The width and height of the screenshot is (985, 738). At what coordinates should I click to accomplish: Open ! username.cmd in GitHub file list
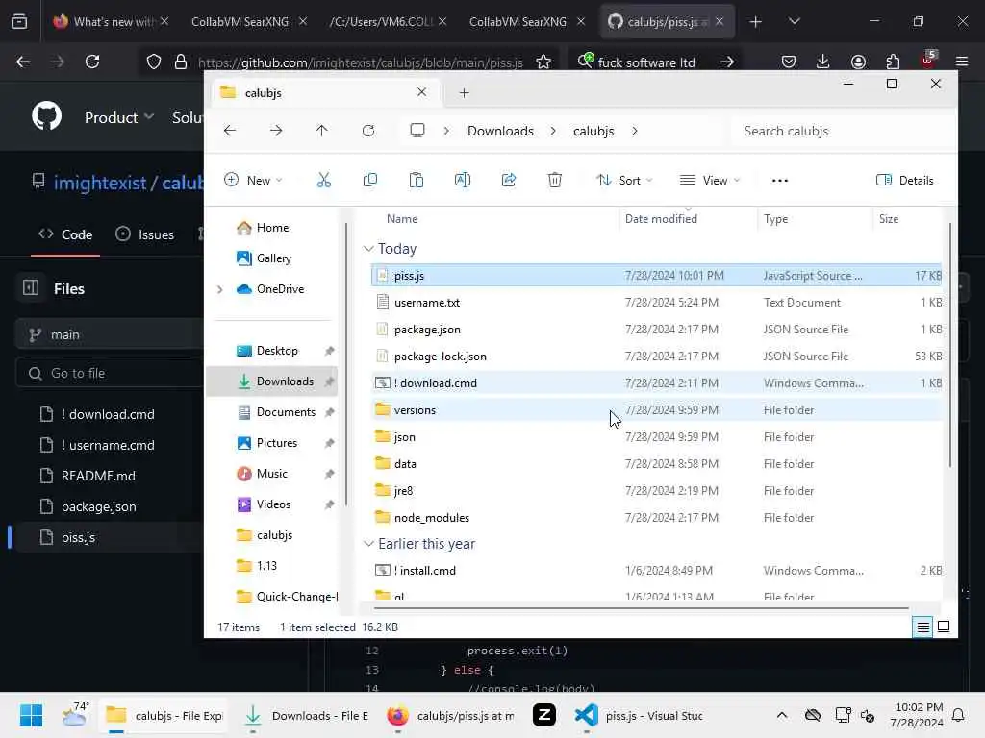108,445
